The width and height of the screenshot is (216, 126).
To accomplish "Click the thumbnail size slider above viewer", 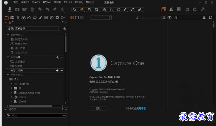I will (150, 18).
